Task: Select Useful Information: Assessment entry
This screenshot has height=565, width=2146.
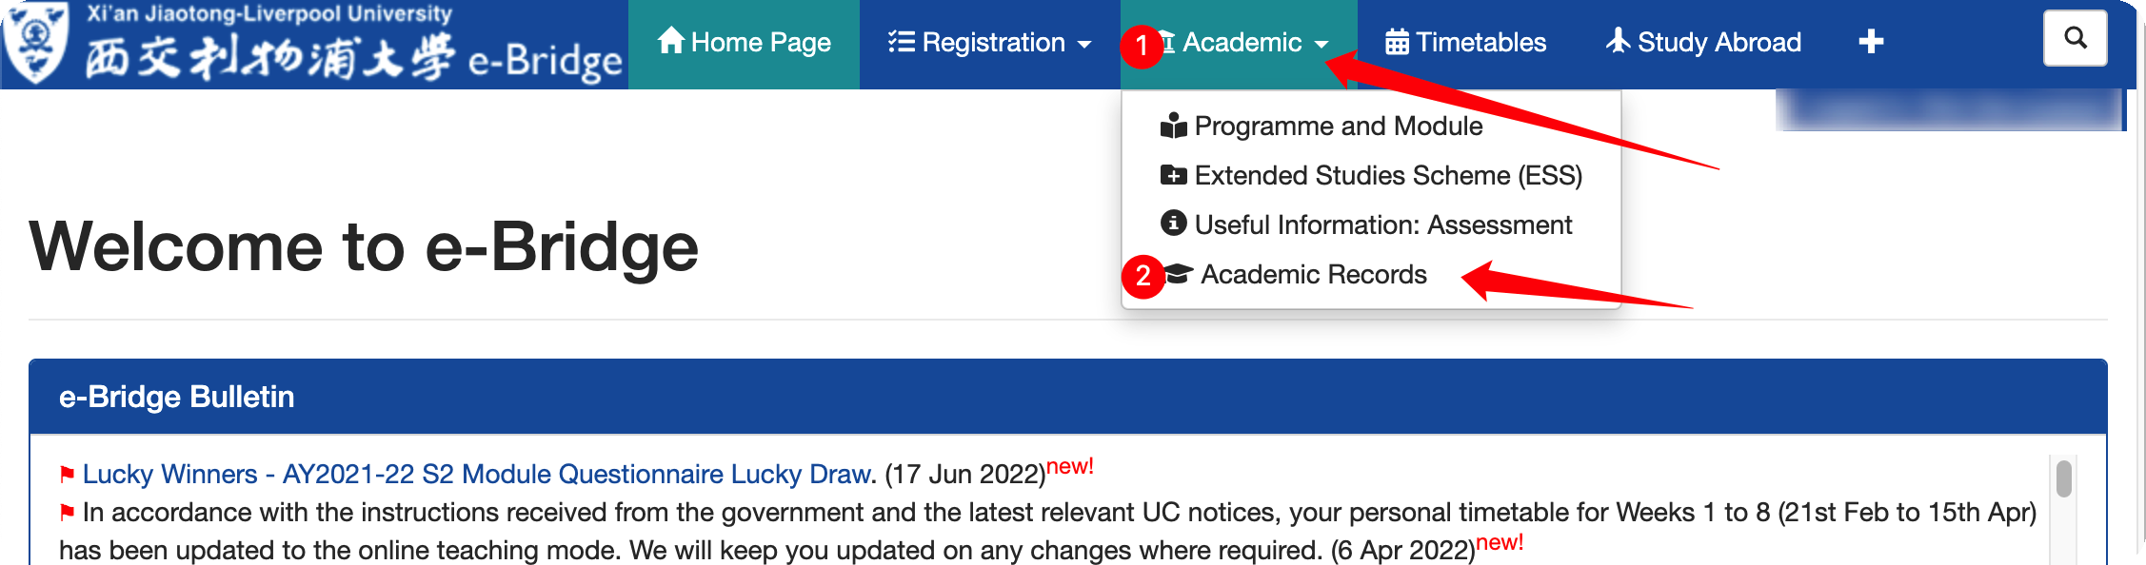Action: click(x=1366, y=225)
